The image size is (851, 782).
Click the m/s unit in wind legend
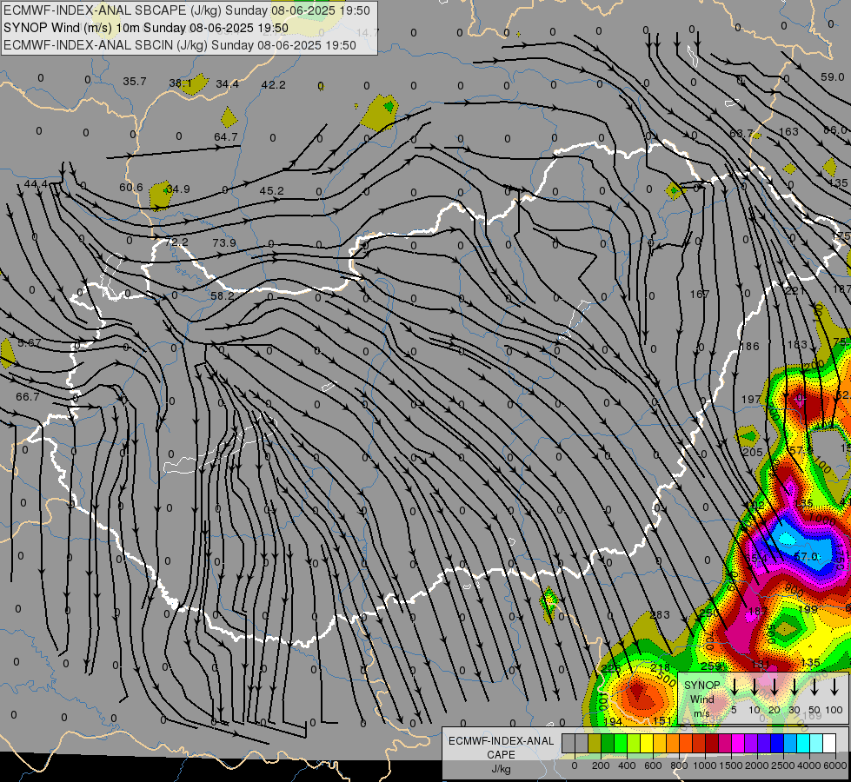click(701, 713)
